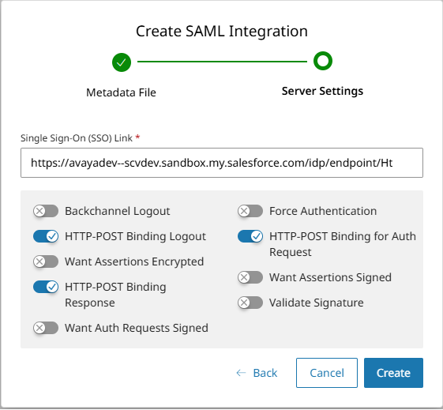This screenshot has height=410, width=443.
Task: Select the Metadata File step label
Action: [x=121, y=92]
